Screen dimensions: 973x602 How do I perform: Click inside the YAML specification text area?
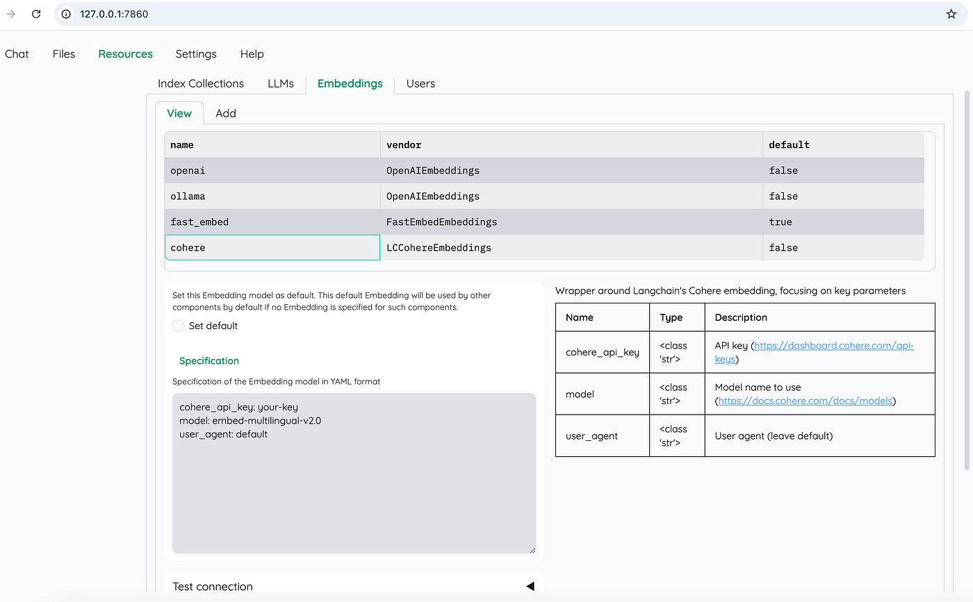point(353,472)
